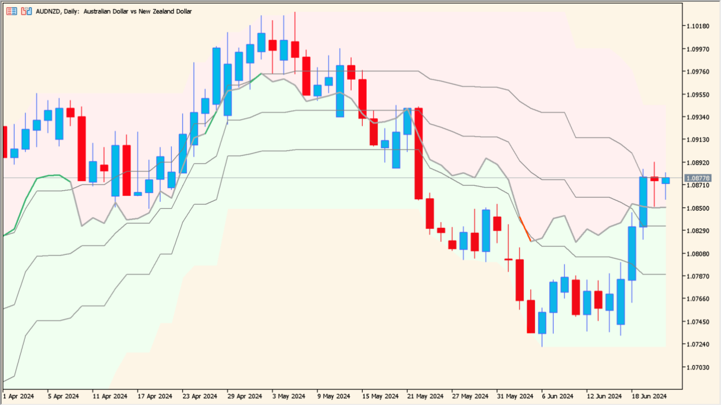
Task: Click the 1.07870 price scale label
Action: [697, 276]
